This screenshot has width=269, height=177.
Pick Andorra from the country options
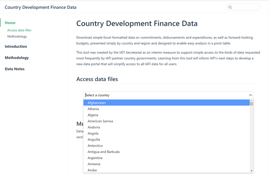(x=166, y=127)
